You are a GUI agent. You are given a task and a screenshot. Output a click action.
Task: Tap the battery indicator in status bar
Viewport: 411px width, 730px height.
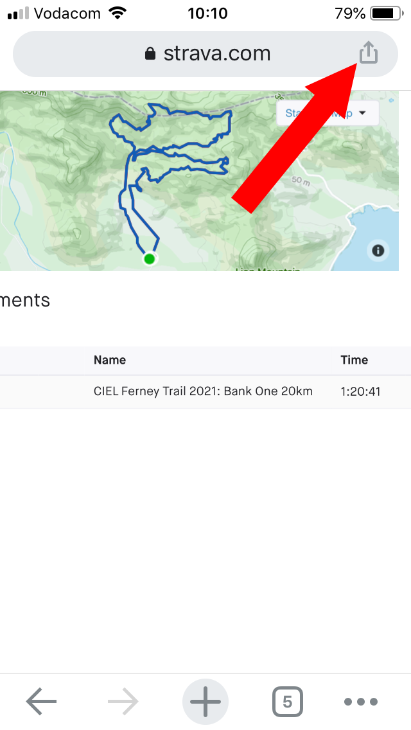(387, 13)
